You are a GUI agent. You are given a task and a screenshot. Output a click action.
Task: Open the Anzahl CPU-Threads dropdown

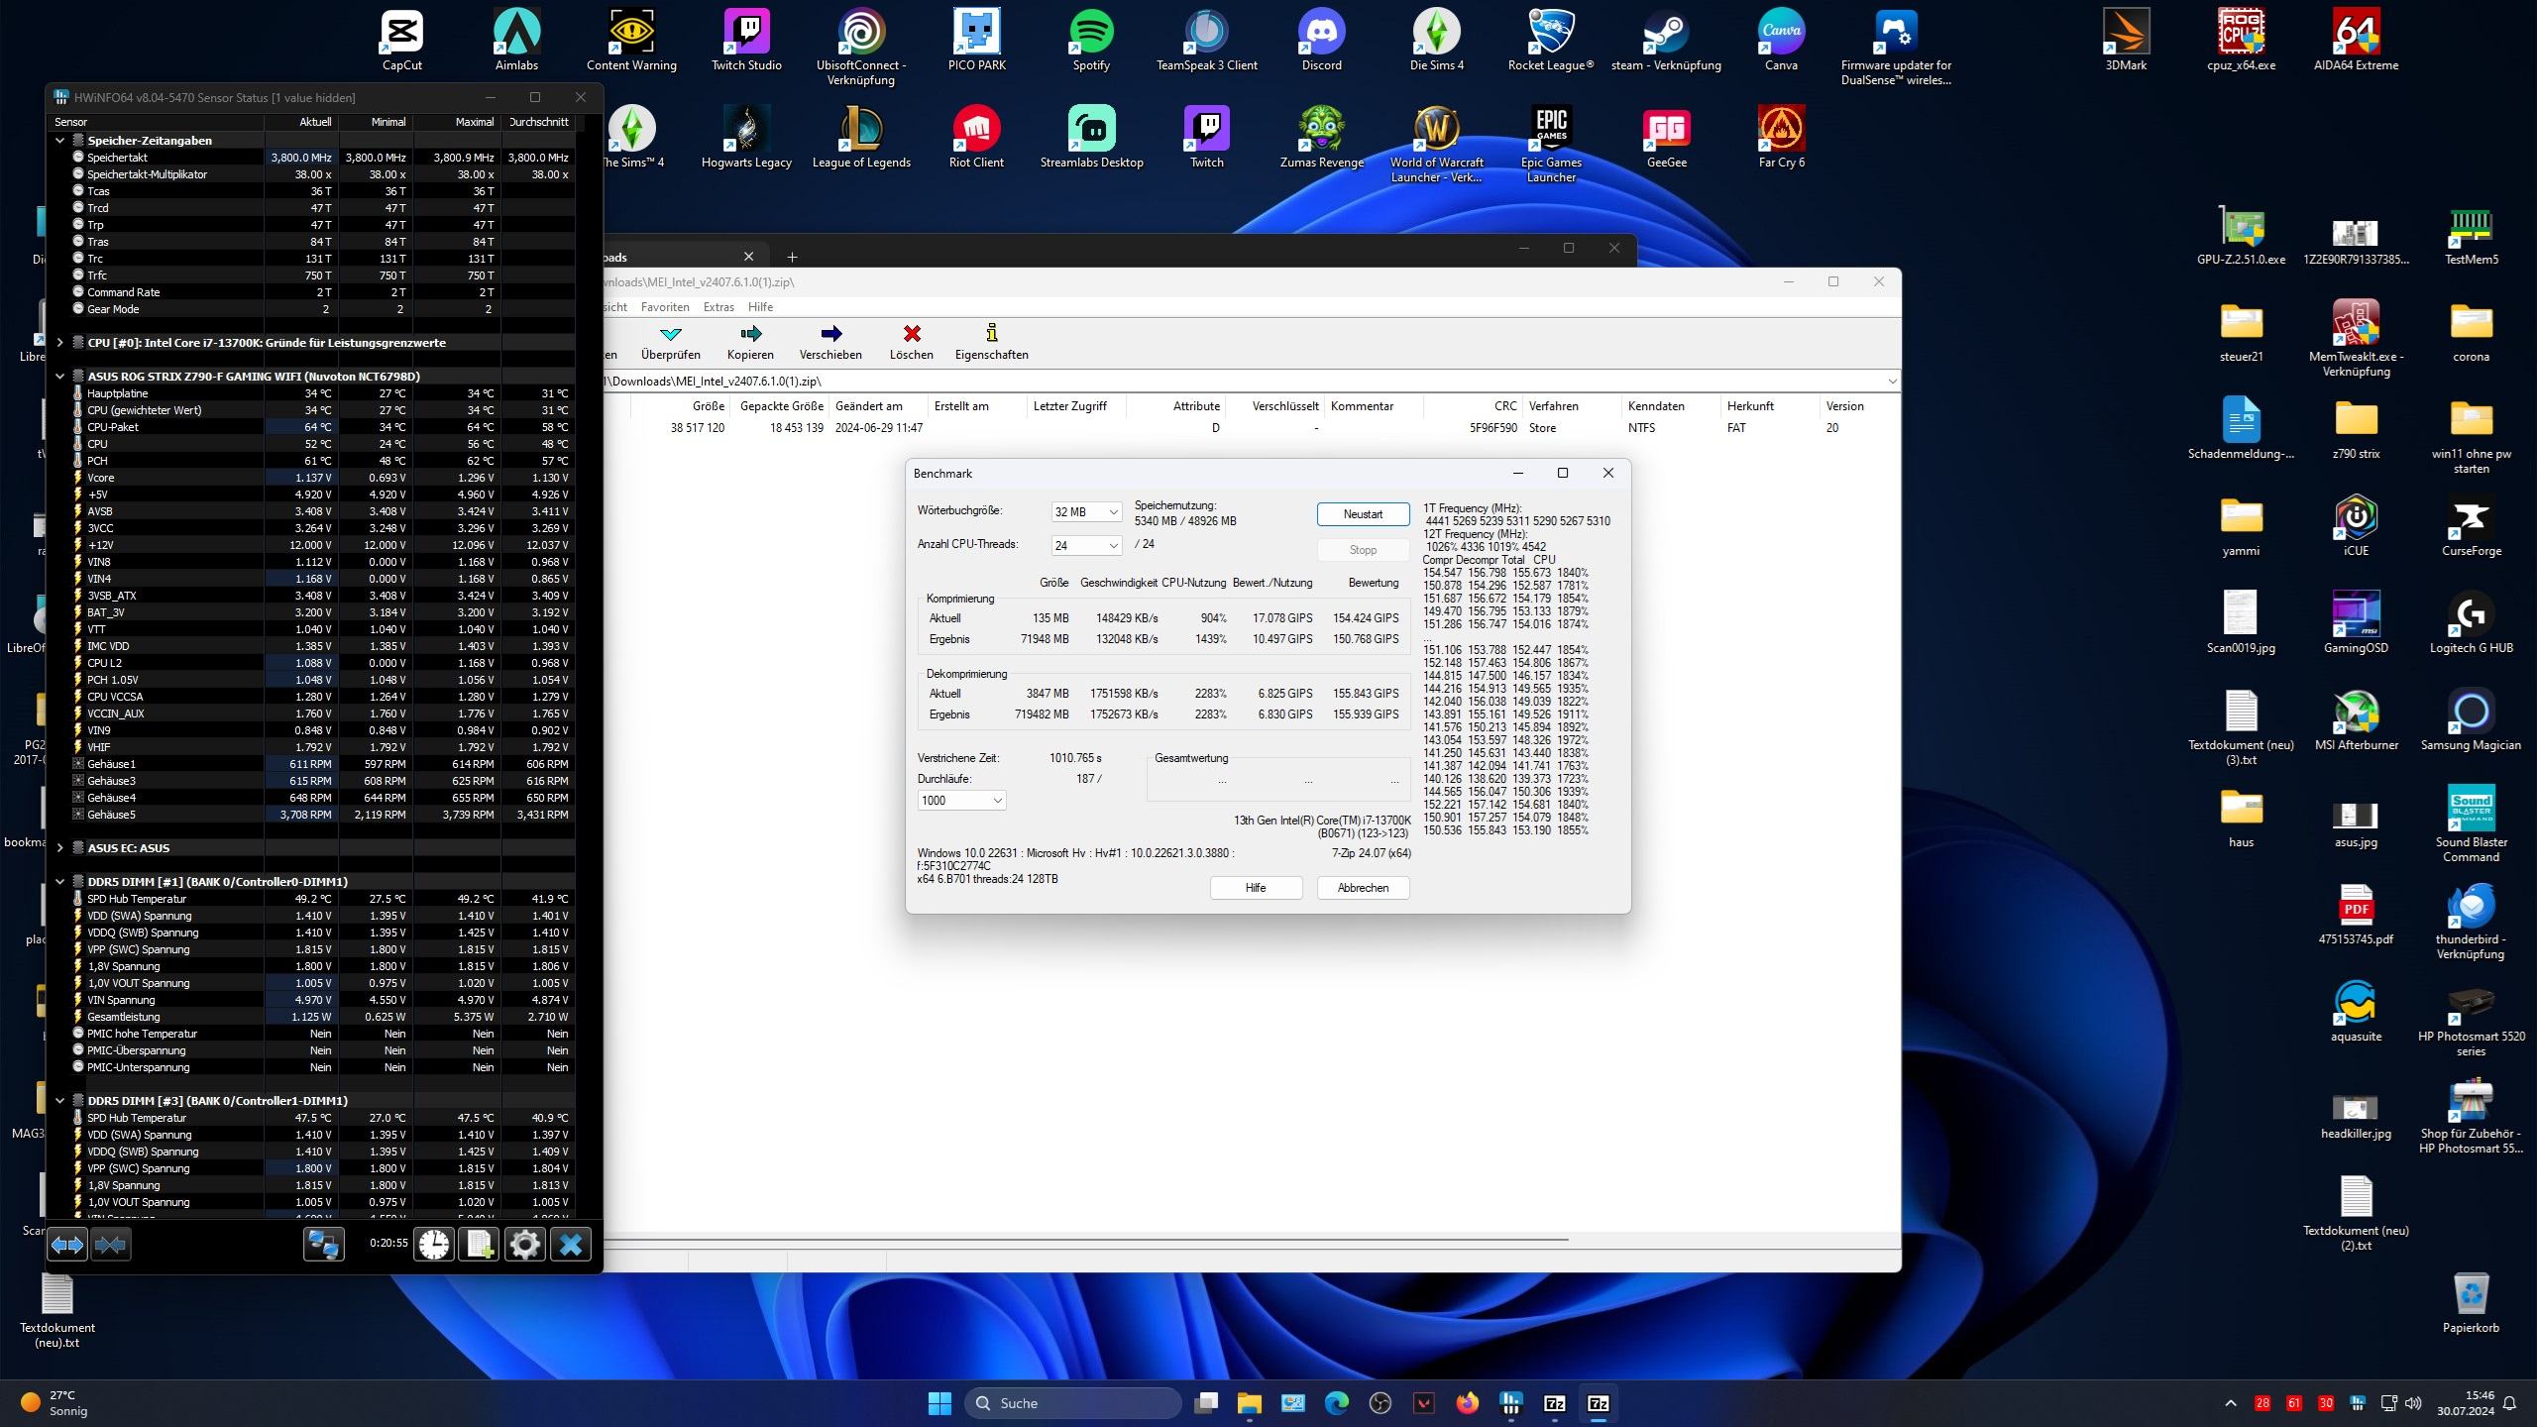[x=1086, y=546]
